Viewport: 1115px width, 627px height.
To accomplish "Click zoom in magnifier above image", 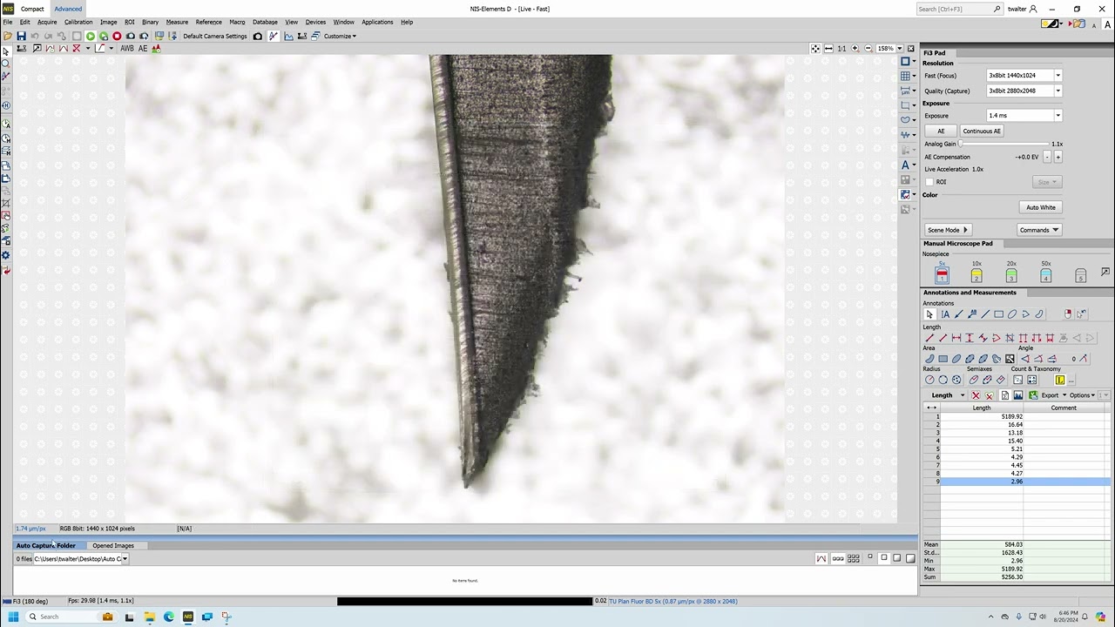I will pyautogui.click(x=855, y=49).
